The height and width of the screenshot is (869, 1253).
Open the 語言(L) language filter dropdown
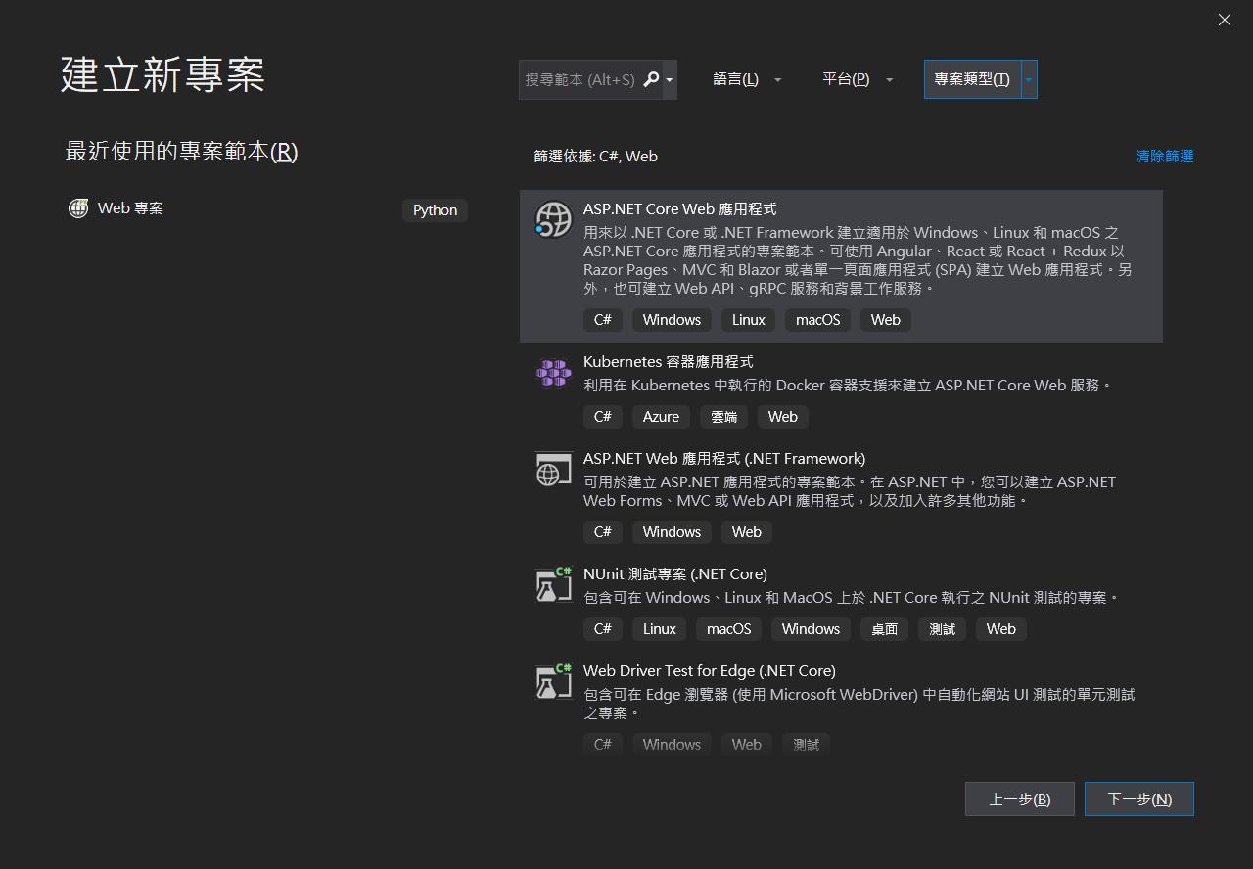pos(747,79)
